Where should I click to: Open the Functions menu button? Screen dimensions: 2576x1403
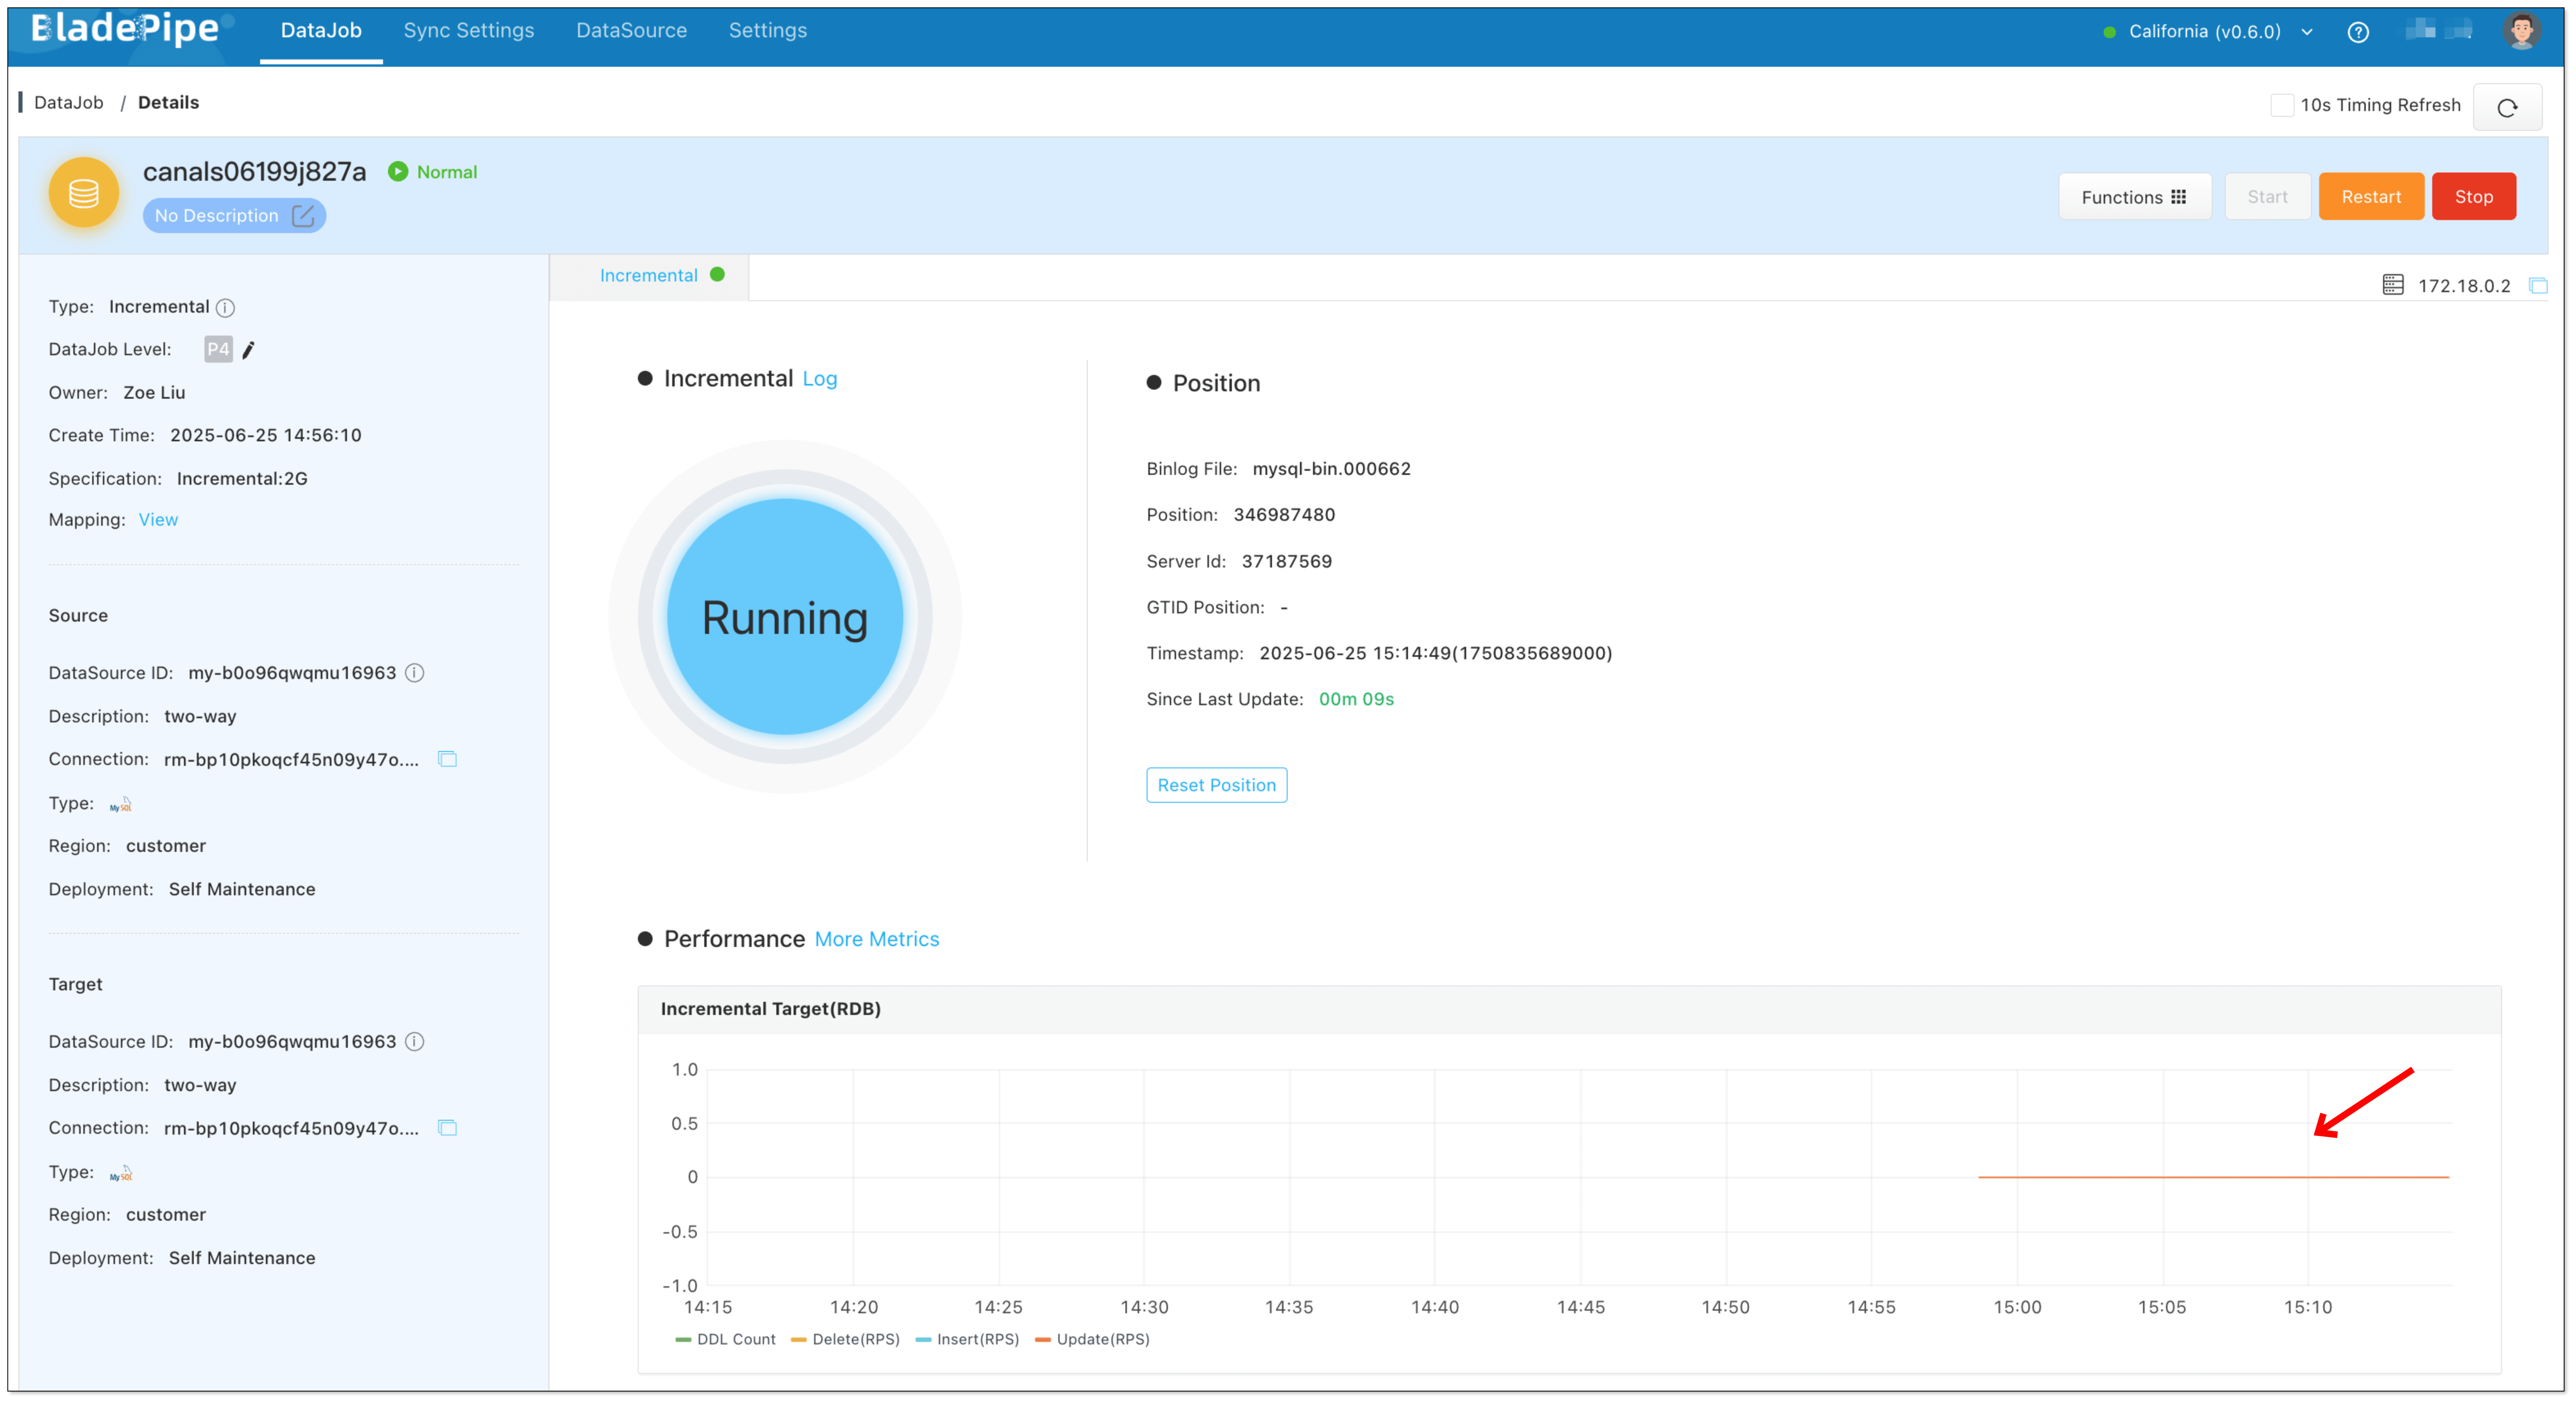coord(2133,197)
